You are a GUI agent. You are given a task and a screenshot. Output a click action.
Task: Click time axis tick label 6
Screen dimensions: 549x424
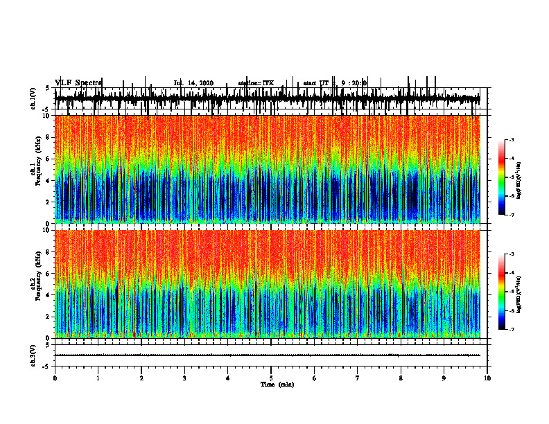point(315,378)
